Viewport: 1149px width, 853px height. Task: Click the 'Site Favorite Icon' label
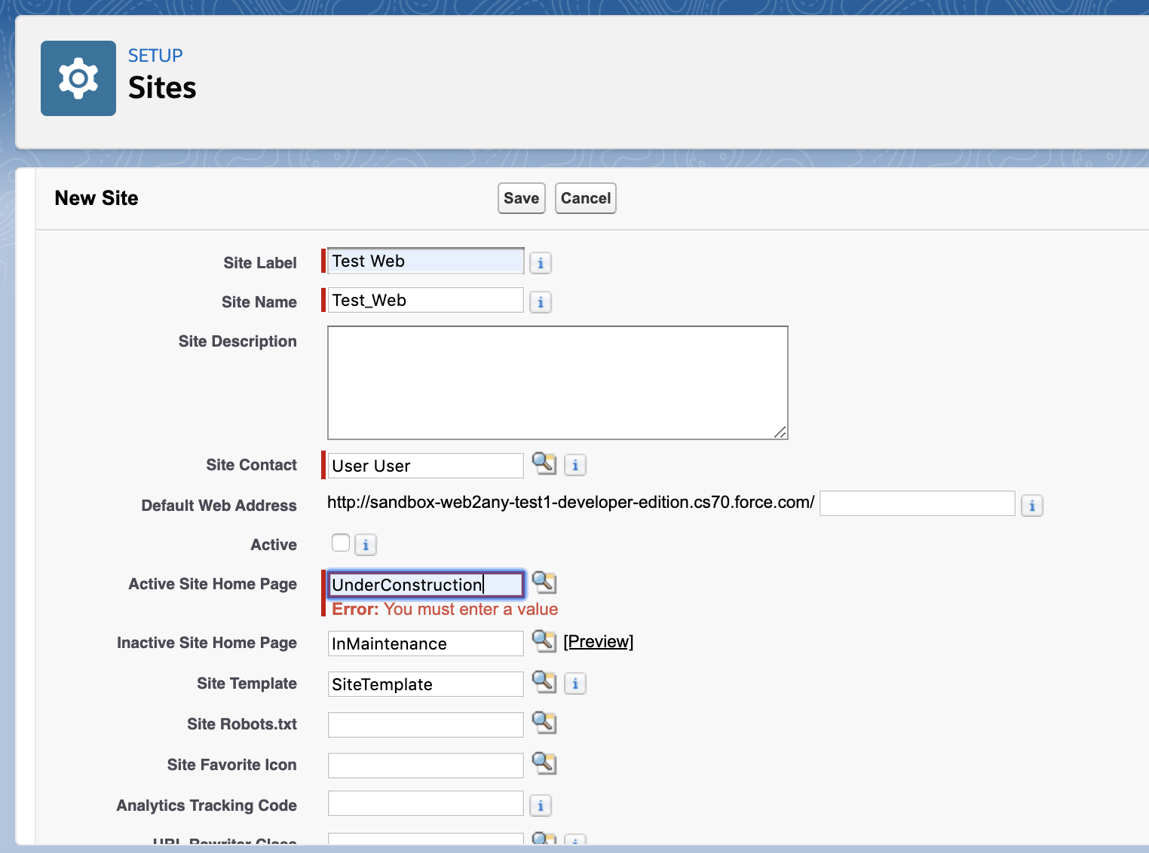(232, 765)
